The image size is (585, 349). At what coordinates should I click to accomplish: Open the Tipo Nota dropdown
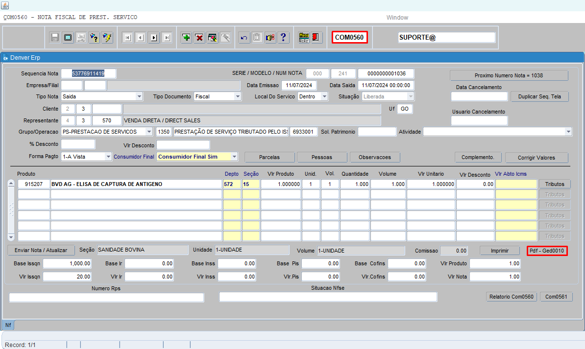(x=139, y=96)
